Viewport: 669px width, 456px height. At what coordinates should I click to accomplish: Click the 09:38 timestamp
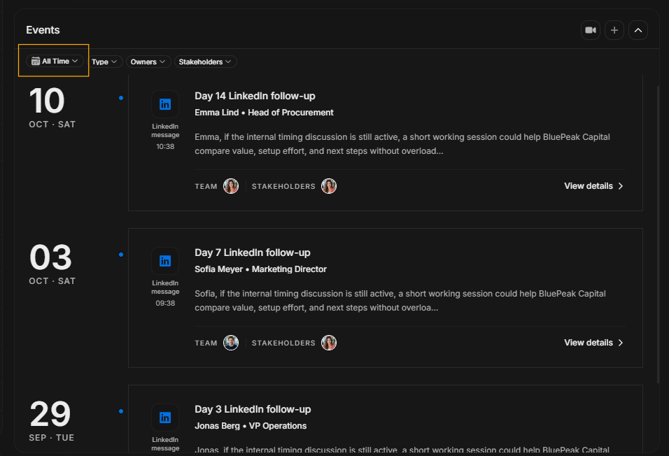click(165, 303)
